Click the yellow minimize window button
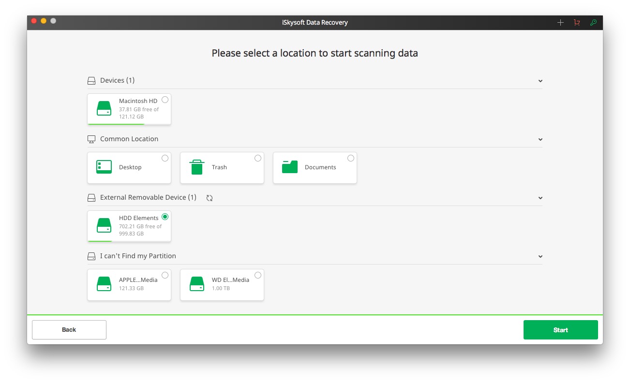 pos(44,21)
